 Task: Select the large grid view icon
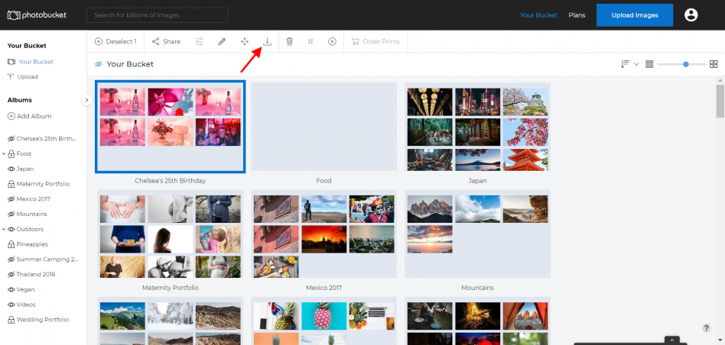tap(714, 64)
